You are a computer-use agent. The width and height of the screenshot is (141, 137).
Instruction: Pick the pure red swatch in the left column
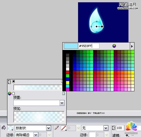(x=68, y=72)
